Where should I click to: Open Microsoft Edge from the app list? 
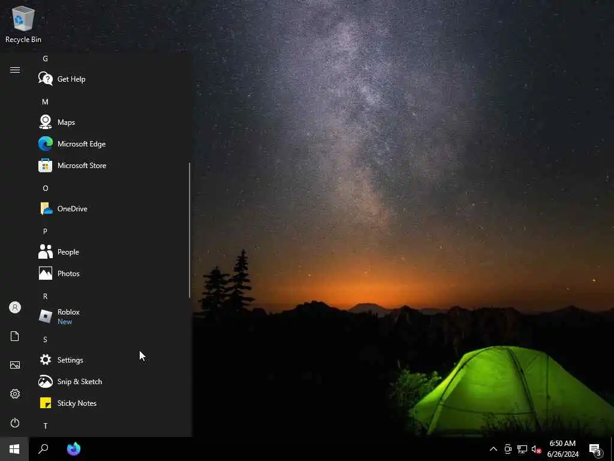46,144
